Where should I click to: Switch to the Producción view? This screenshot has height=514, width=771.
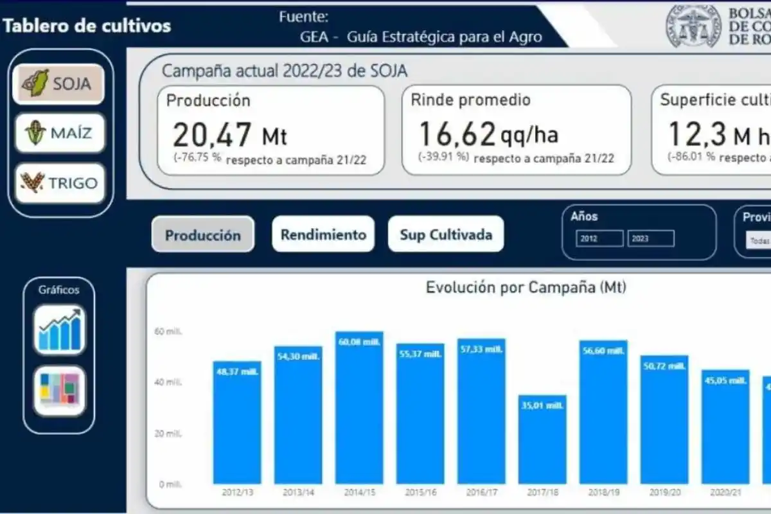pyautogui.click(x=202, y=235)
